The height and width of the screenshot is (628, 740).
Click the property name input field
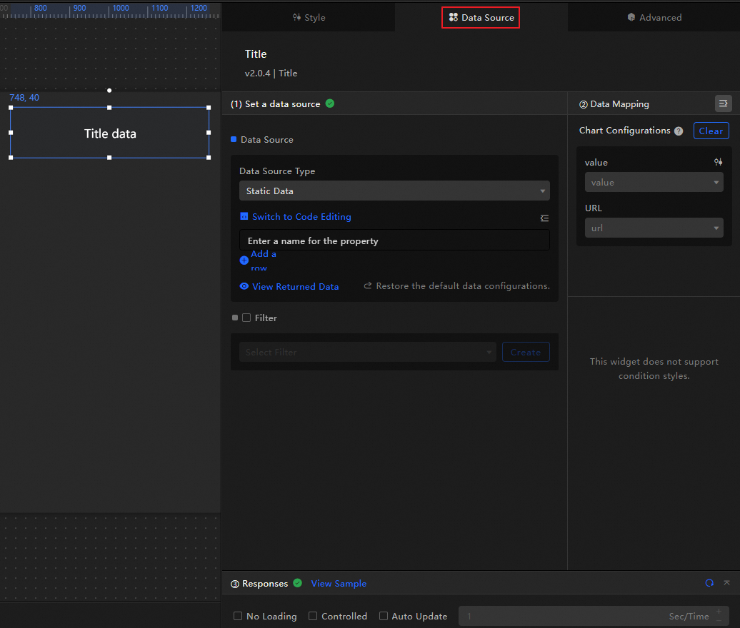(394, 241)
